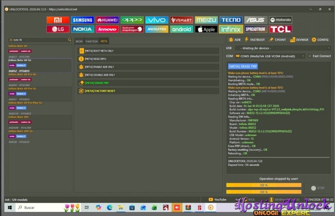Select the Oppo brand logo
The height and width of the screenshot is (216, 335).
pos(132,20)
